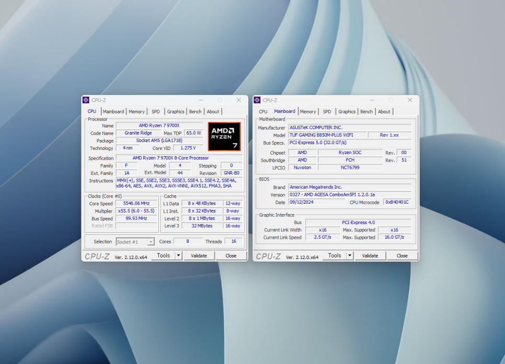Click the Threads value 16
This screenshot has width=505, height=364.
pyautogui.click(x=234, y=241)
